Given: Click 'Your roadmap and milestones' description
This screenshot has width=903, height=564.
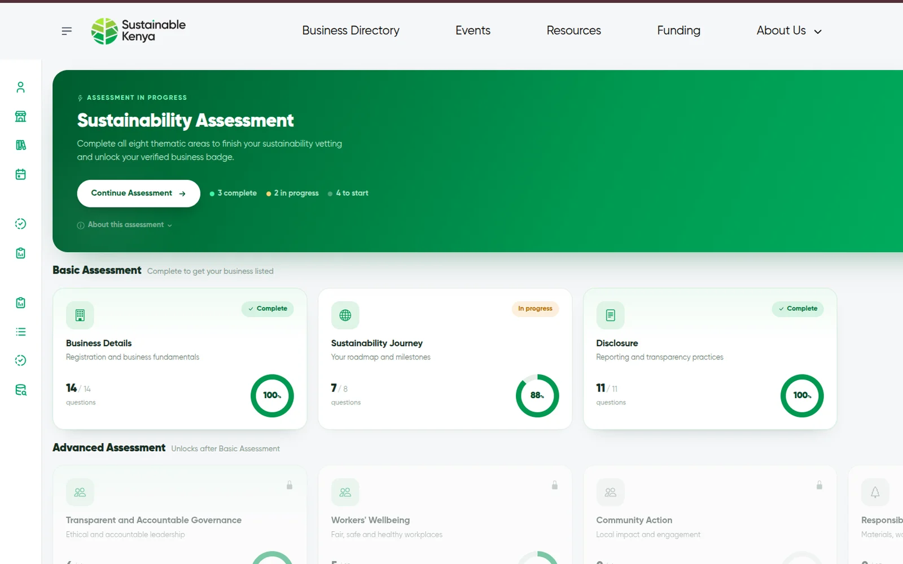Looking at the screenshot, I should pos(380,357).
